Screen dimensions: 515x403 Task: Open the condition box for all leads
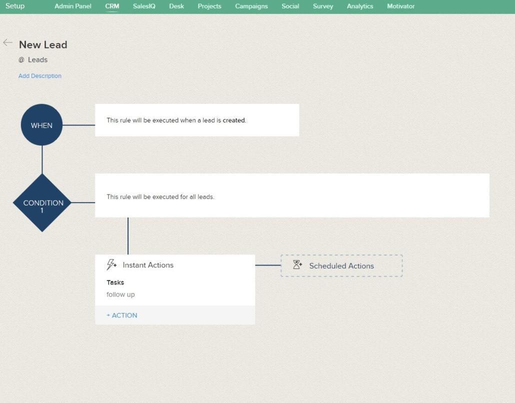click(292, 195)
